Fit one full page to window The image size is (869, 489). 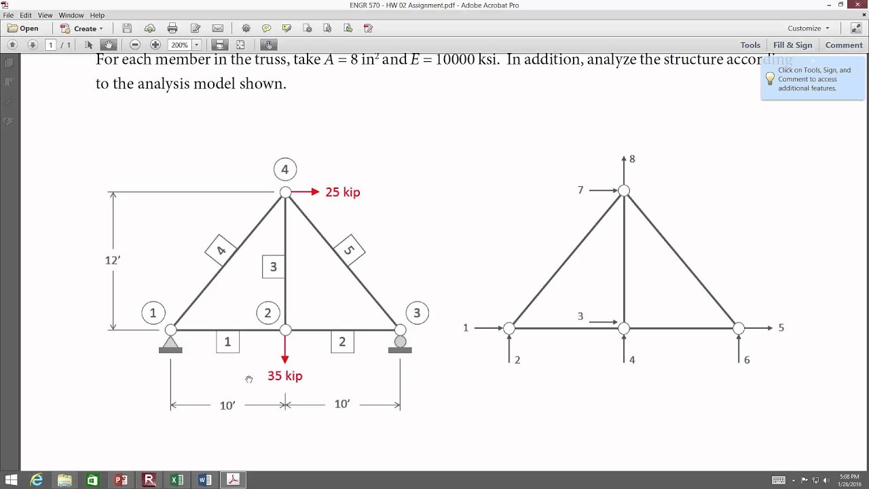pyautogui.click(x=240, y=45)
